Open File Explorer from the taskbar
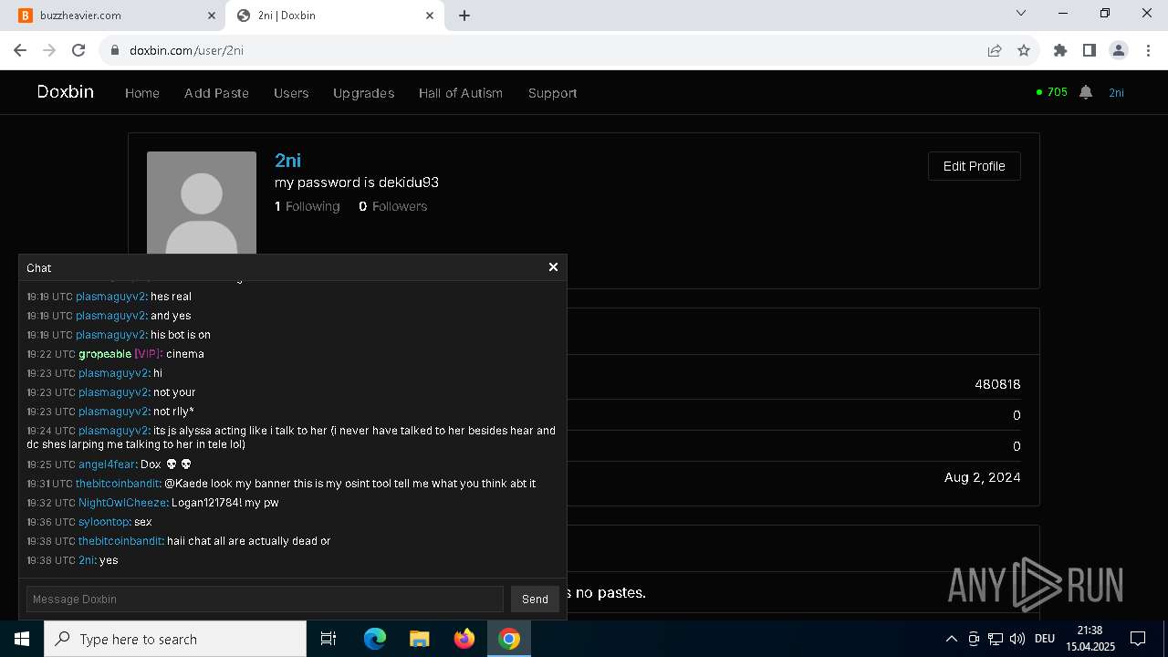The image size is (1168, 657). coord(419,639)
